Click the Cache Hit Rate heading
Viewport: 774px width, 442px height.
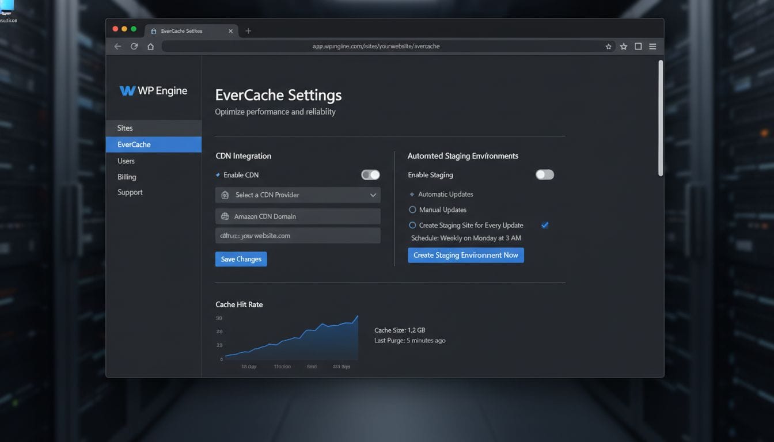pyautogui.click(x=239, y=304)
